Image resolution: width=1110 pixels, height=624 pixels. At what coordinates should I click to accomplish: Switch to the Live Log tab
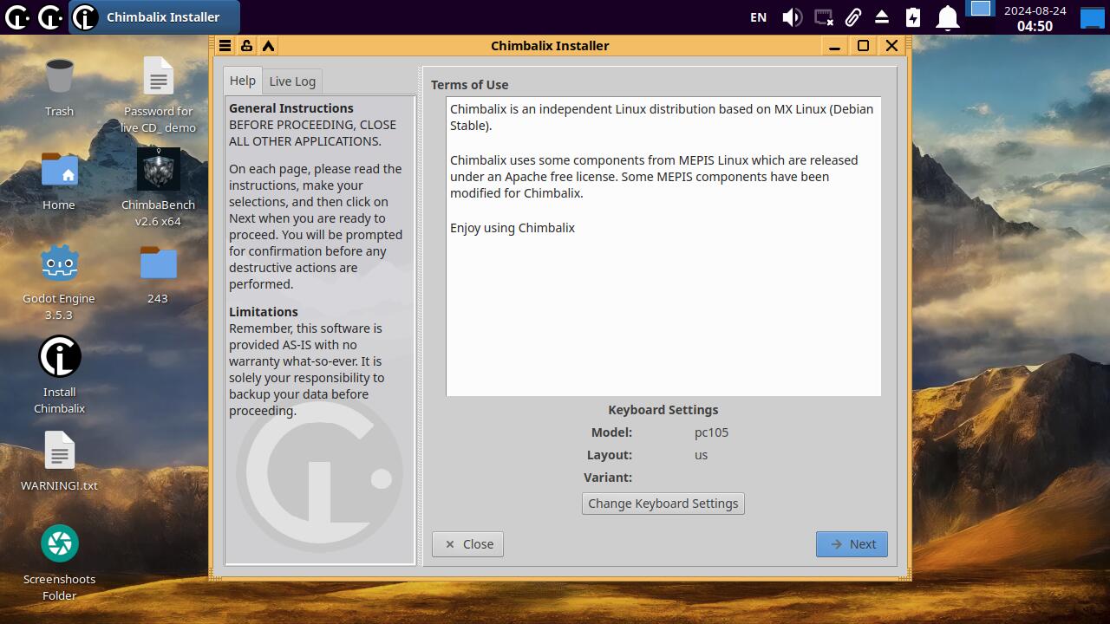click(292, 81)
